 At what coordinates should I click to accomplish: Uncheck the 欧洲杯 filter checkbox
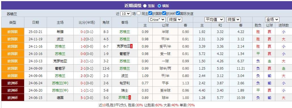(164, 13)
